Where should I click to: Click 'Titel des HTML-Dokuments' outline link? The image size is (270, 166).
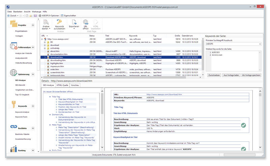(x=71, y=99)
